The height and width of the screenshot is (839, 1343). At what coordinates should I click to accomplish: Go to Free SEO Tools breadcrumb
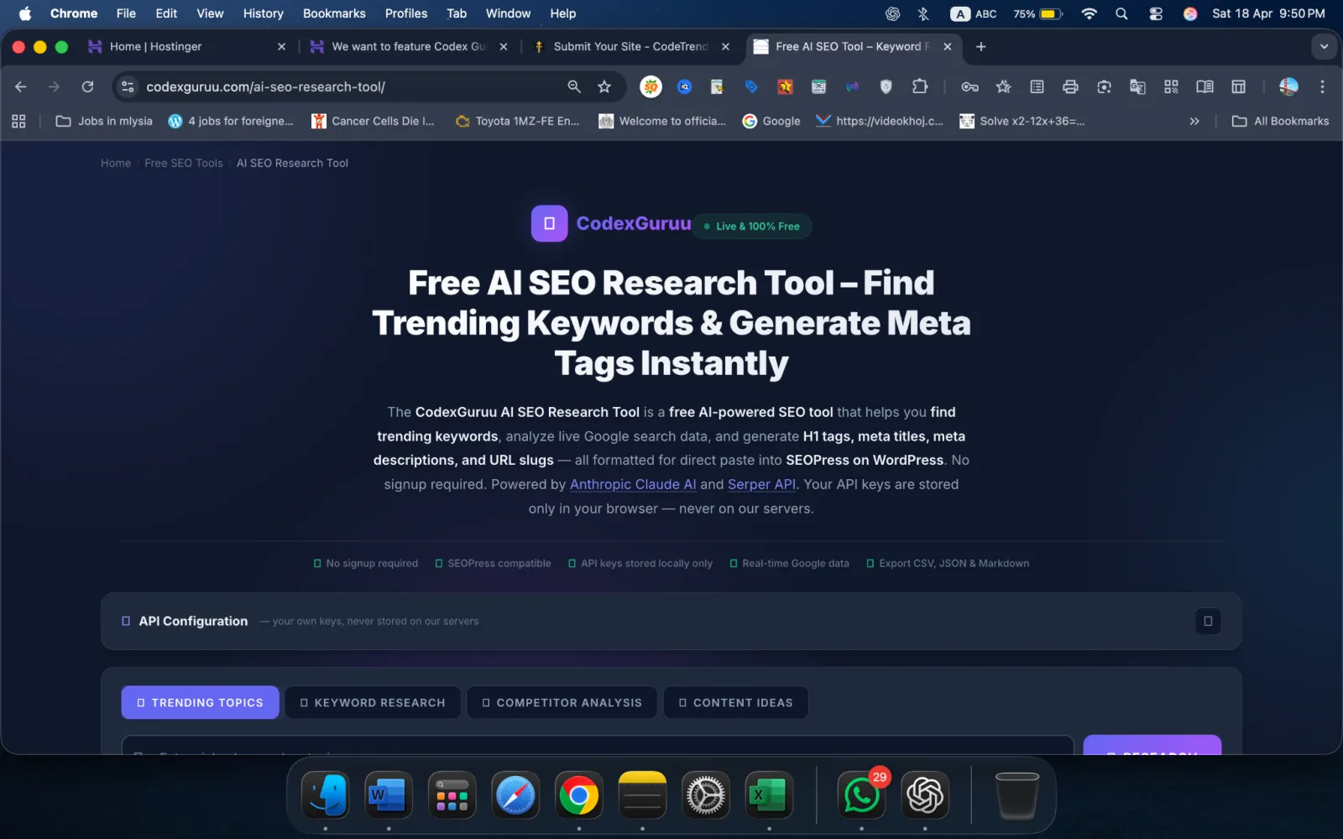pyautogui.click(x=183, y=163)
